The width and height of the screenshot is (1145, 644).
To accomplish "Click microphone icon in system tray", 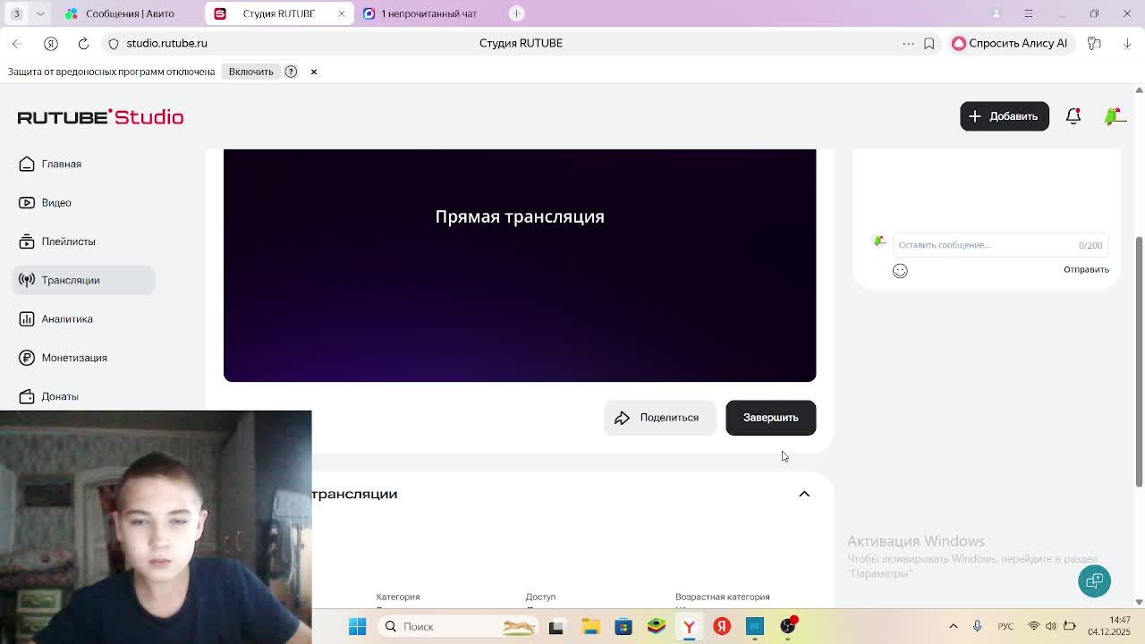I will [x=978, y=626].
